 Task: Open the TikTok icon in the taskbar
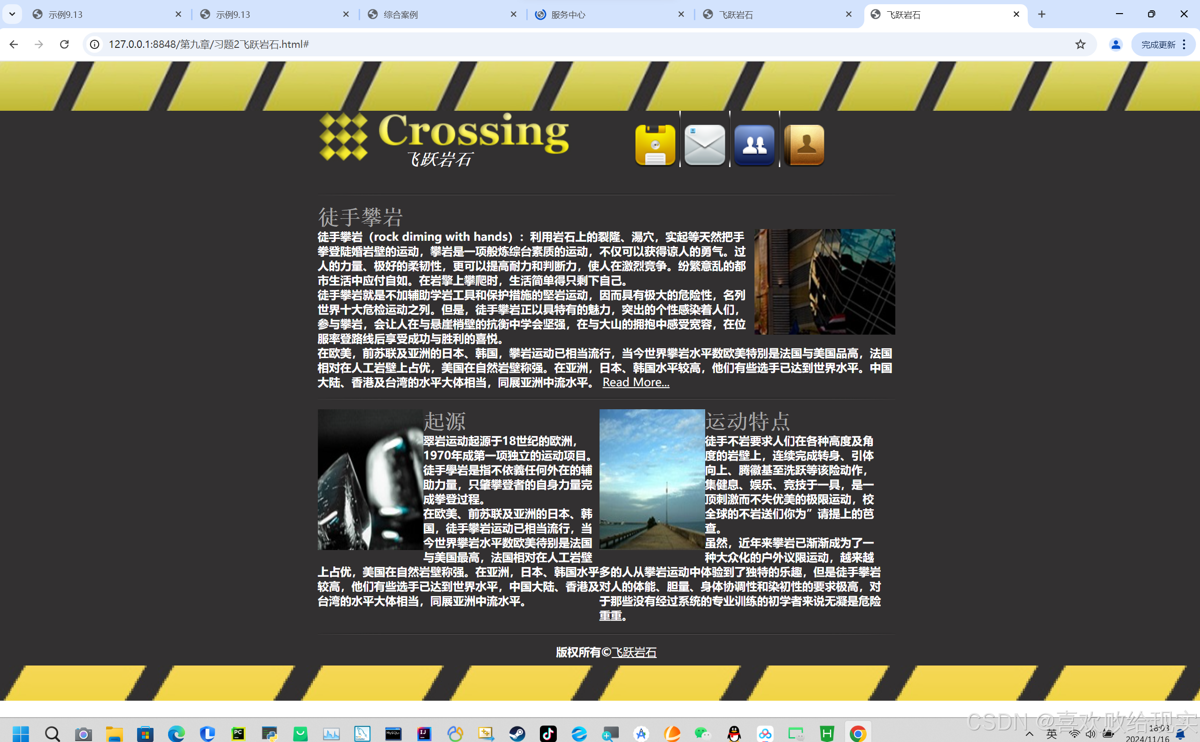tap(548, 733)
